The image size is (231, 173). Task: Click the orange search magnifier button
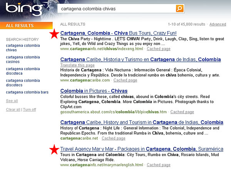point(180,8)
